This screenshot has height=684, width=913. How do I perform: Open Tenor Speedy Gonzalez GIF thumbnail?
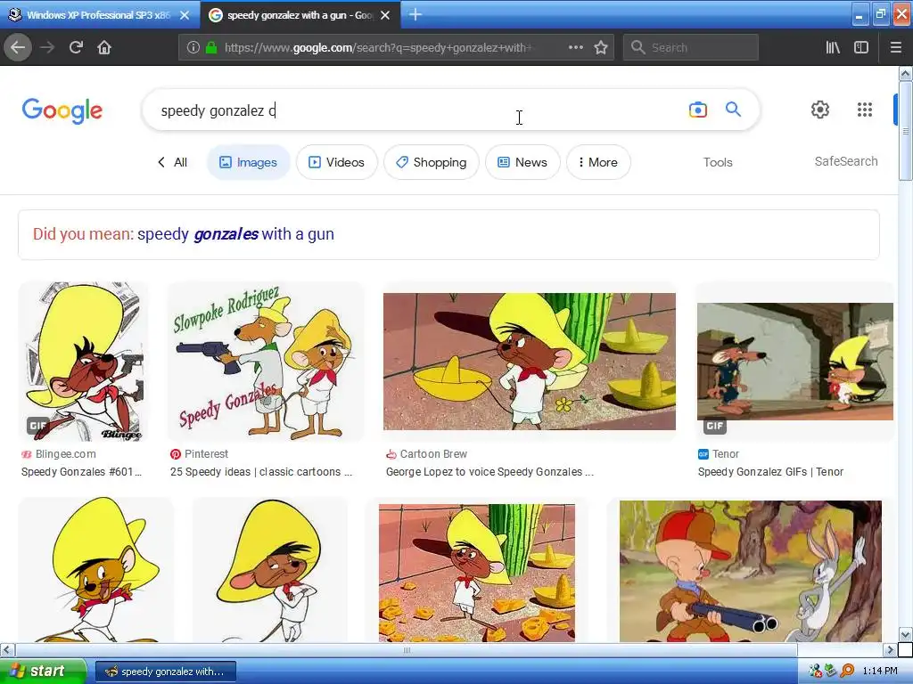pyautogui.click(x=794, y=362)
